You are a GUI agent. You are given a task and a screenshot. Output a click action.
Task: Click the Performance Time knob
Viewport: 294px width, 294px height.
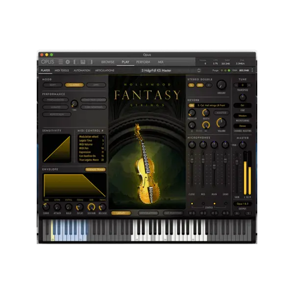click(x=74, y=103)
